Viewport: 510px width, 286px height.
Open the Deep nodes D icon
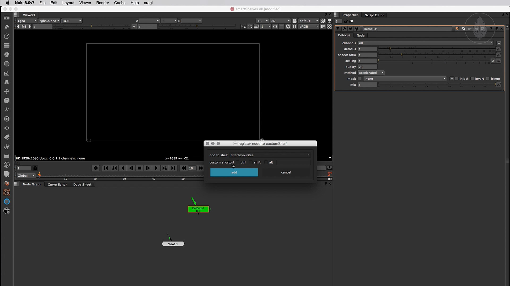[7, 119]
